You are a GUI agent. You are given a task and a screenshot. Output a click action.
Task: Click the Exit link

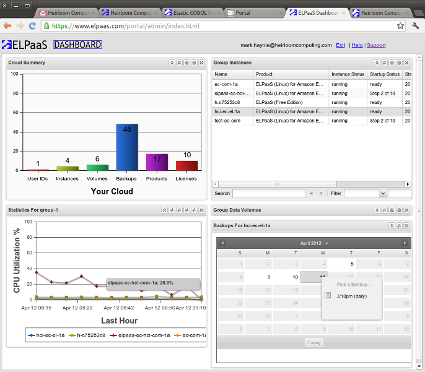[341, 45]
